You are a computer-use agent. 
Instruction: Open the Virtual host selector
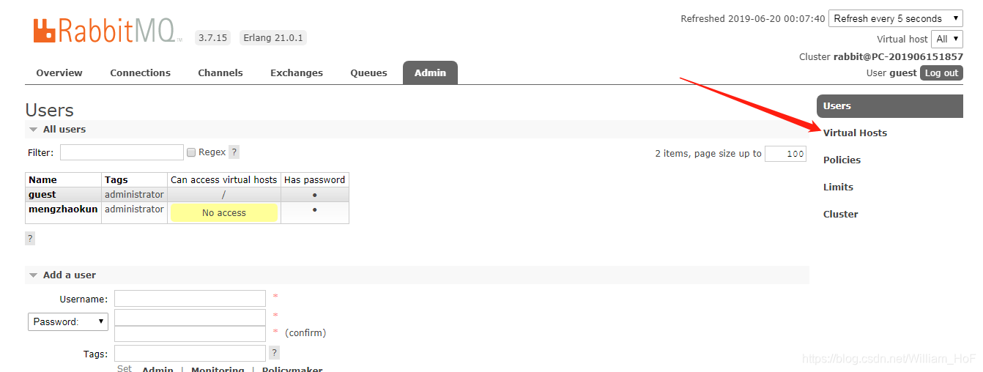[x=947, y=40]
